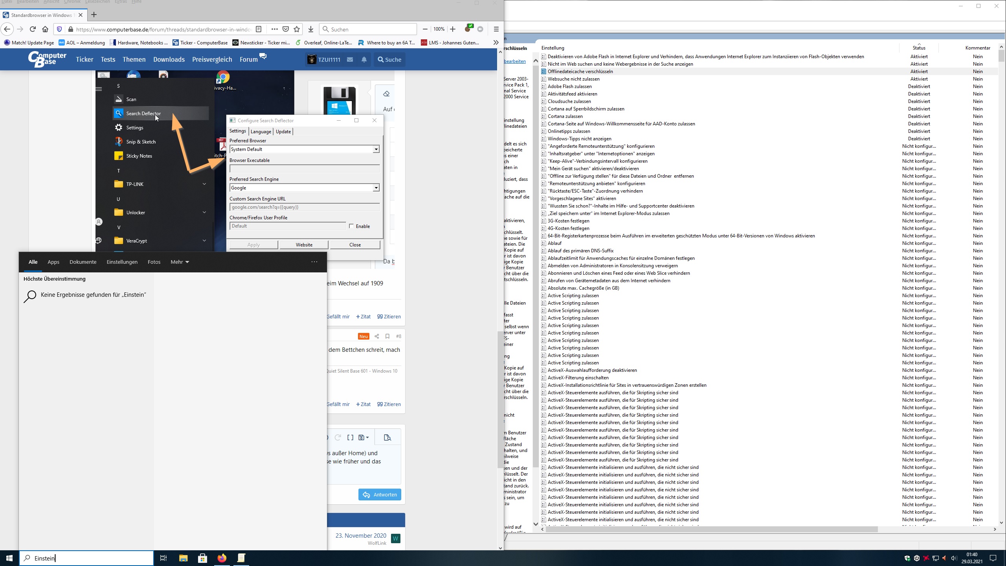Reload the page in Firefox
Image resolution: width=1006 pixels, height=566 pixels.
[x=33, y=29]
